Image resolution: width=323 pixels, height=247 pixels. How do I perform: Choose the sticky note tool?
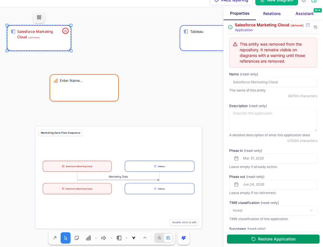coord(77,238)
